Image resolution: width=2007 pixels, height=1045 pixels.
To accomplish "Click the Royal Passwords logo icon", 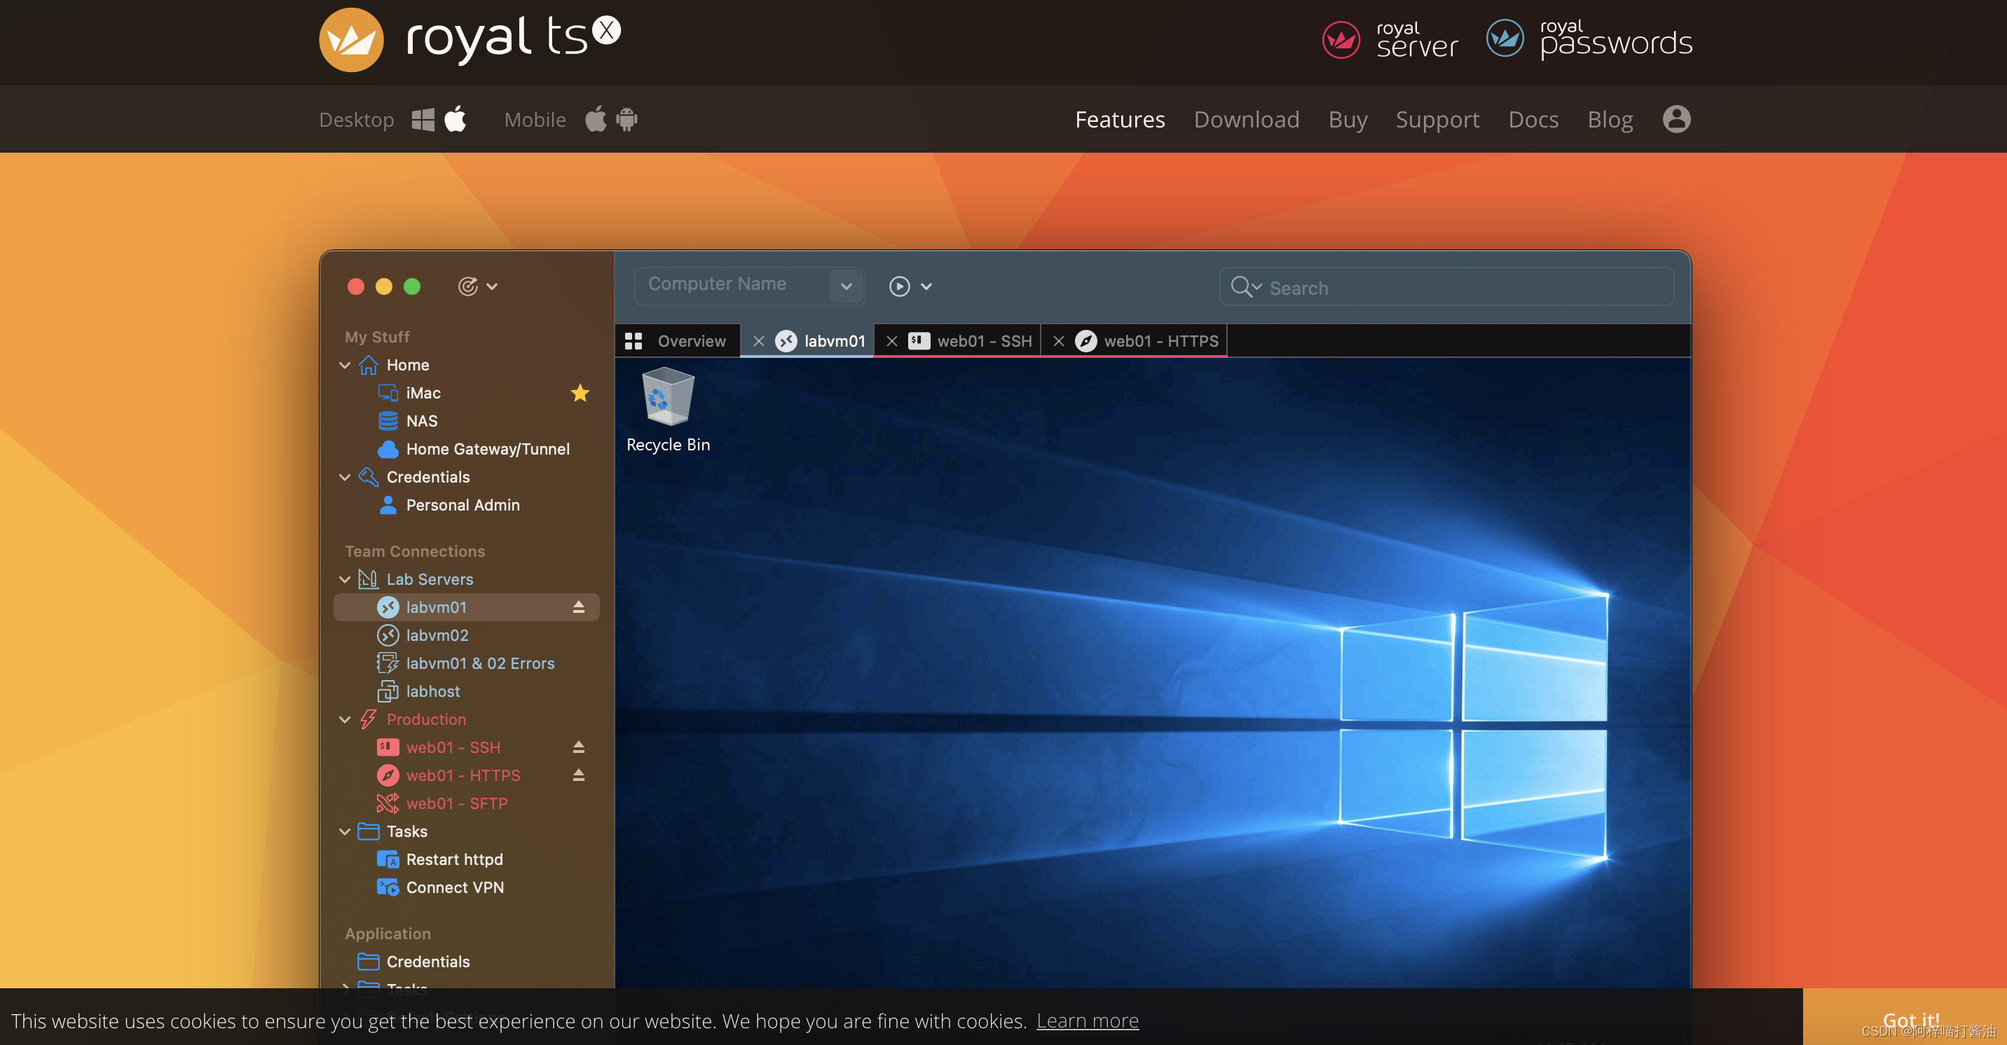I will click(1505, 38).
